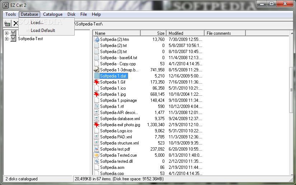Click the Softpedia (3).txt file icon
Image resolution: width=296 pixels, height=185 pixels.
click(x=97, y=52)
